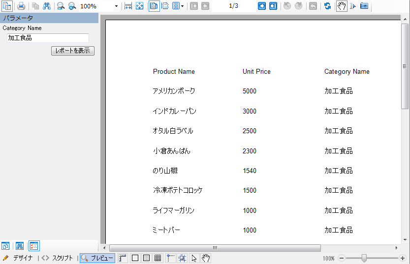Image resolution: width=410 pixels, height=264 pixels.
Task: Select the snapshot camera tool
Action: pyautogui.click(x=364, y=6)
